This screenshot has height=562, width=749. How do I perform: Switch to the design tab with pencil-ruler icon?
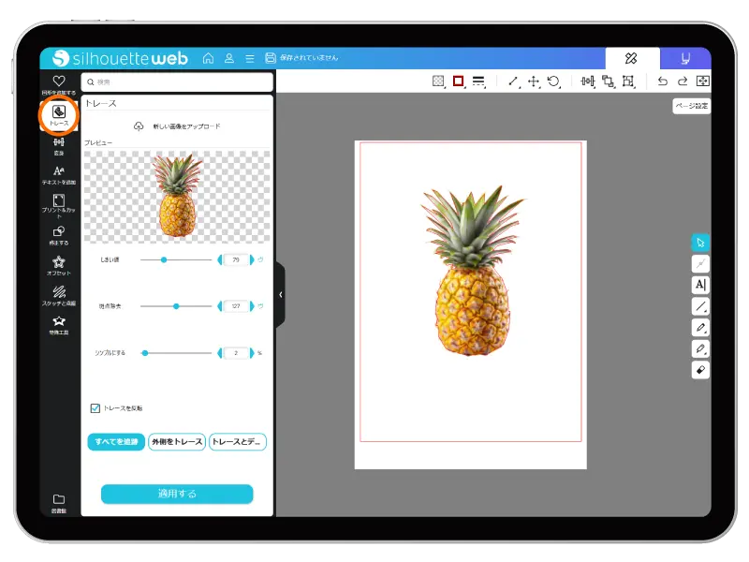click(x=631, y=58)
